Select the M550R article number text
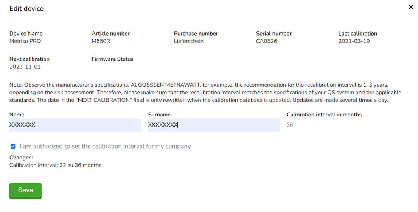Screen dimensions: 418x212 coord(101,41)
